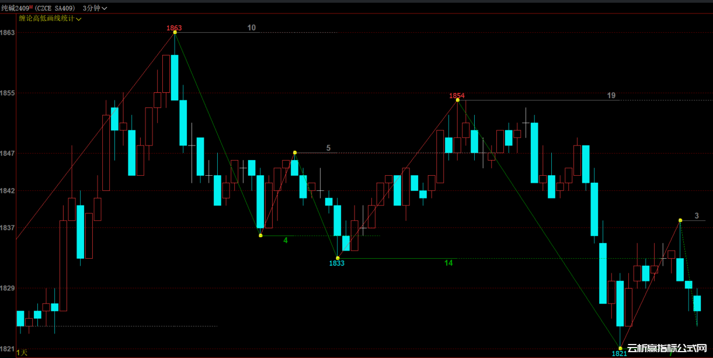Click the green bar count 14
The width and height of the screenshot is (713, 358).
coord(448,263)
